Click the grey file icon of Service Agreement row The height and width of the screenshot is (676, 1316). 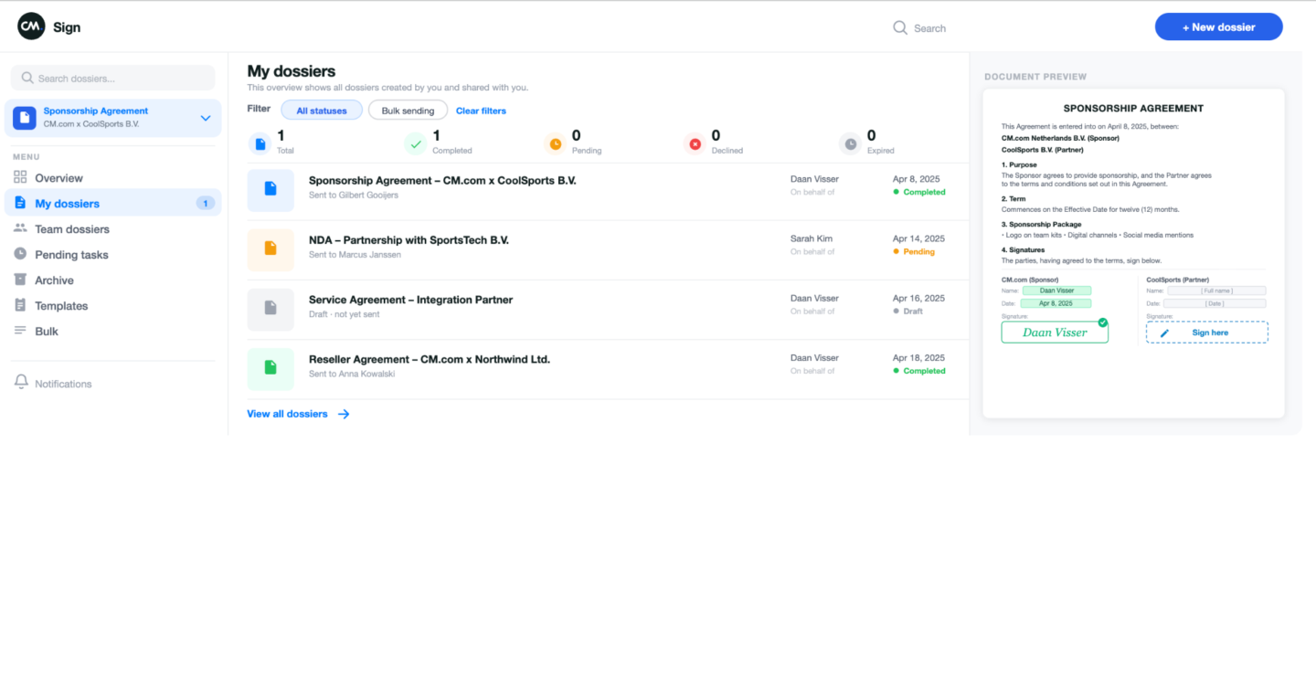click(271, 309)
